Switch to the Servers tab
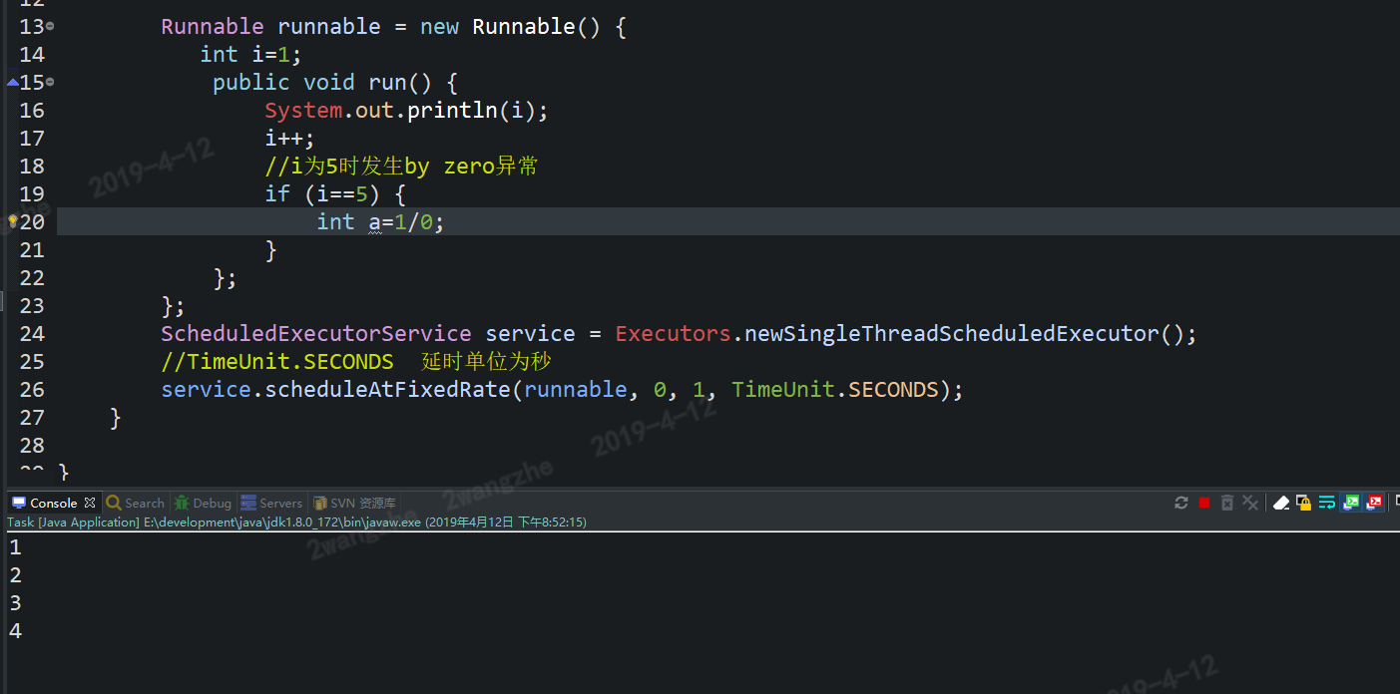This screenshot has width=1400, height=694. pos(271,503)
